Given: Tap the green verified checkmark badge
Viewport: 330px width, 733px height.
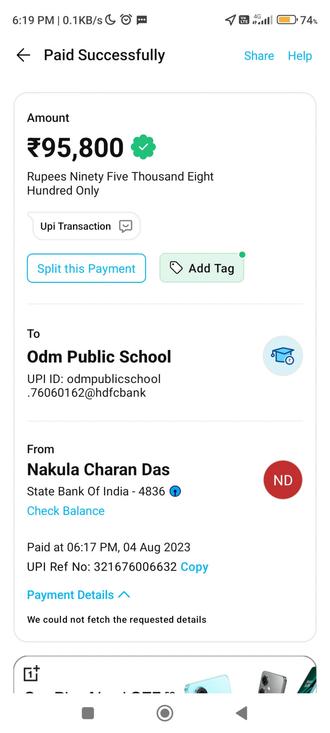Looking at the screenshot, I should [143, 147].
